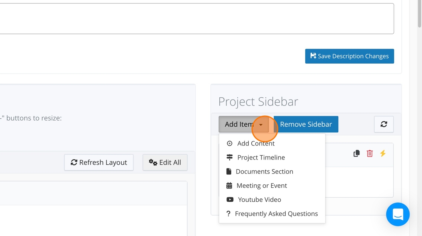This screenshot has height=236, width=422.
Task: Click the yellow lightning bolt icon
Action: tap(383, 153)
